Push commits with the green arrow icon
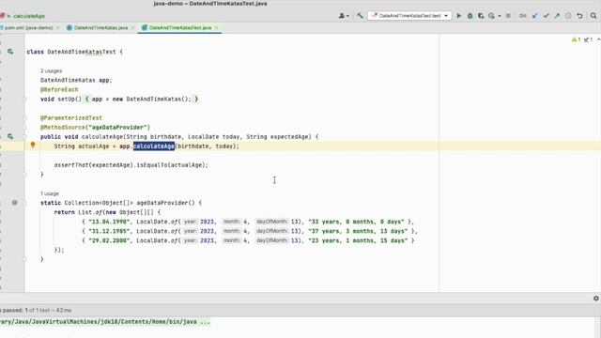Image resolution: width=601 pixels, height=338 pixels. pyautogui.click(x=557, y=16)
